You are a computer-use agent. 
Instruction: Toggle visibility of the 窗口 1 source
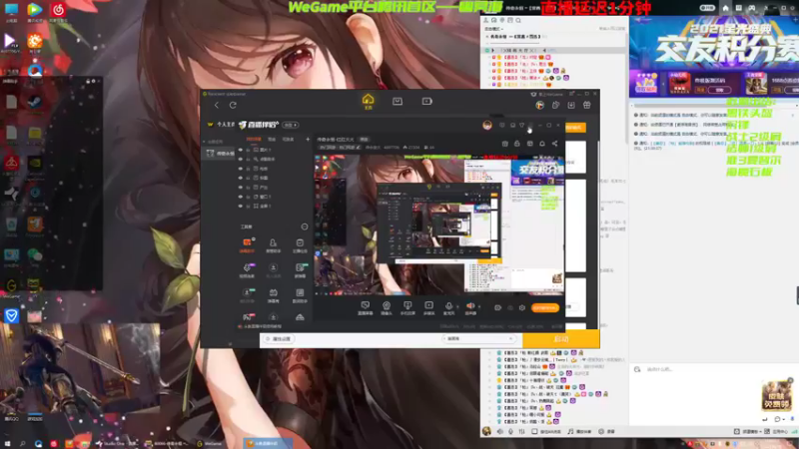pos(241,197)
